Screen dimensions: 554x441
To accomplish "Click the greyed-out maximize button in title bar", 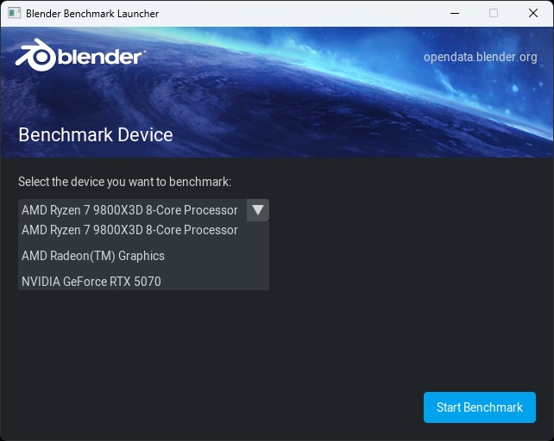I will (x=494, y=14).
